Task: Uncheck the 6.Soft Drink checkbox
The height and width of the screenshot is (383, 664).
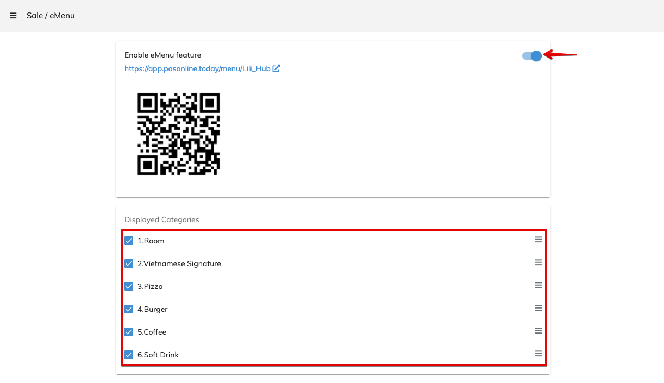Action: point(129,355)
